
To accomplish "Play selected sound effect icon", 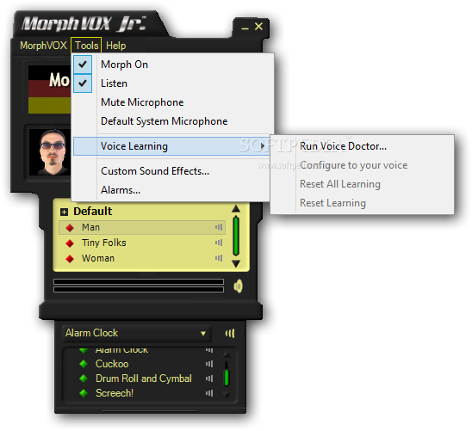I will (230, 333).
